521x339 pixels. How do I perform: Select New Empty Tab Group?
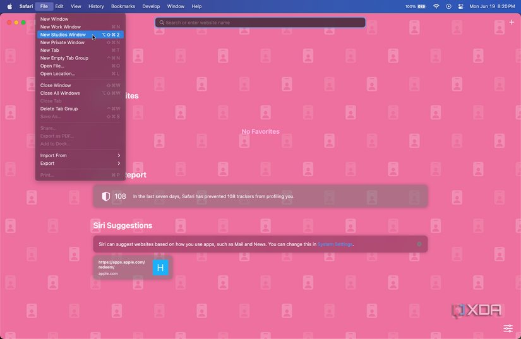(x=80, y=58)
